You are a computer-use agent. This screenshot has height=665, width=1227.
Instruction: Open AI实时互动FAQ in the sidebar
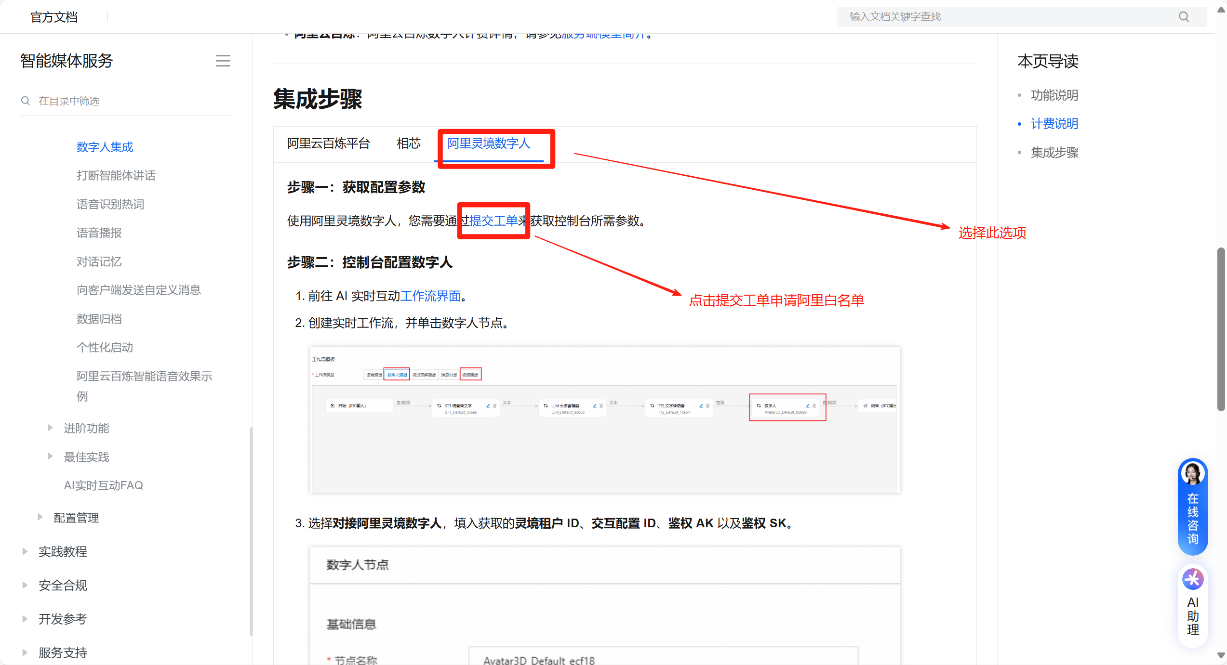point(104,485)
